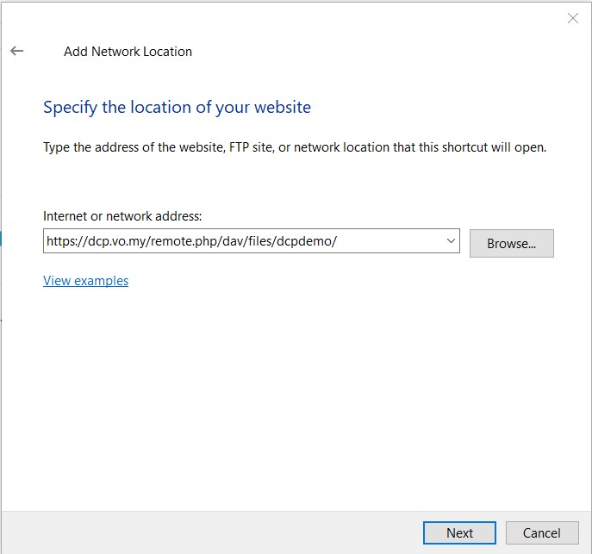
Task: Click the "Add Network Location" title text
Action: point(128,52)
